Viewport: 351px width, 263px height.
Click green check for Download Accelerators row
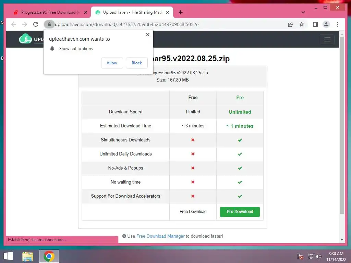(x=240, y=196)
